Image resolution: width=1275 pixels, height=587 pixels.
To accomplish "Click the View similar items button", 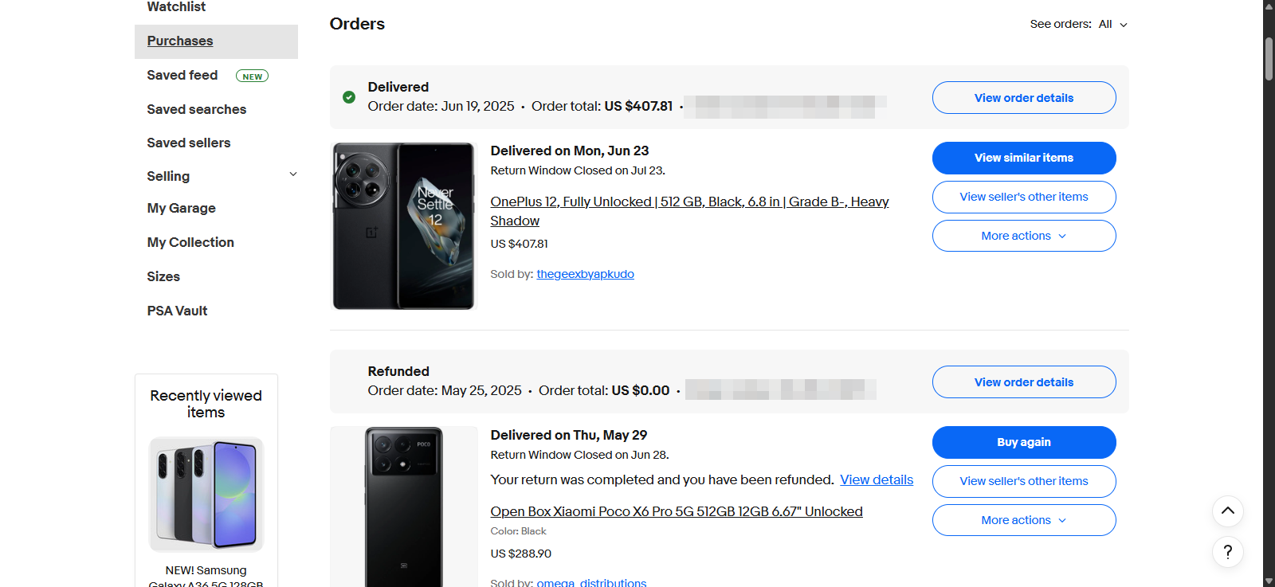I will (x=1023, y=158).
